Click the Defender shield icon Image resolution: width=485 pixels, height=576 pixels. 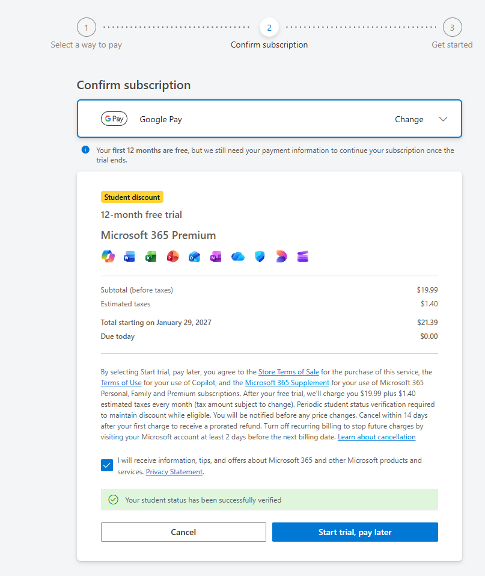tap(260, 256)
